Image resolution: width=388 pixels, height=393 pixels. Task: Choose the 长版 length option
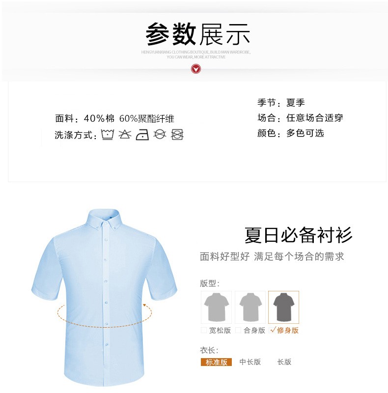tap(284, 362)
